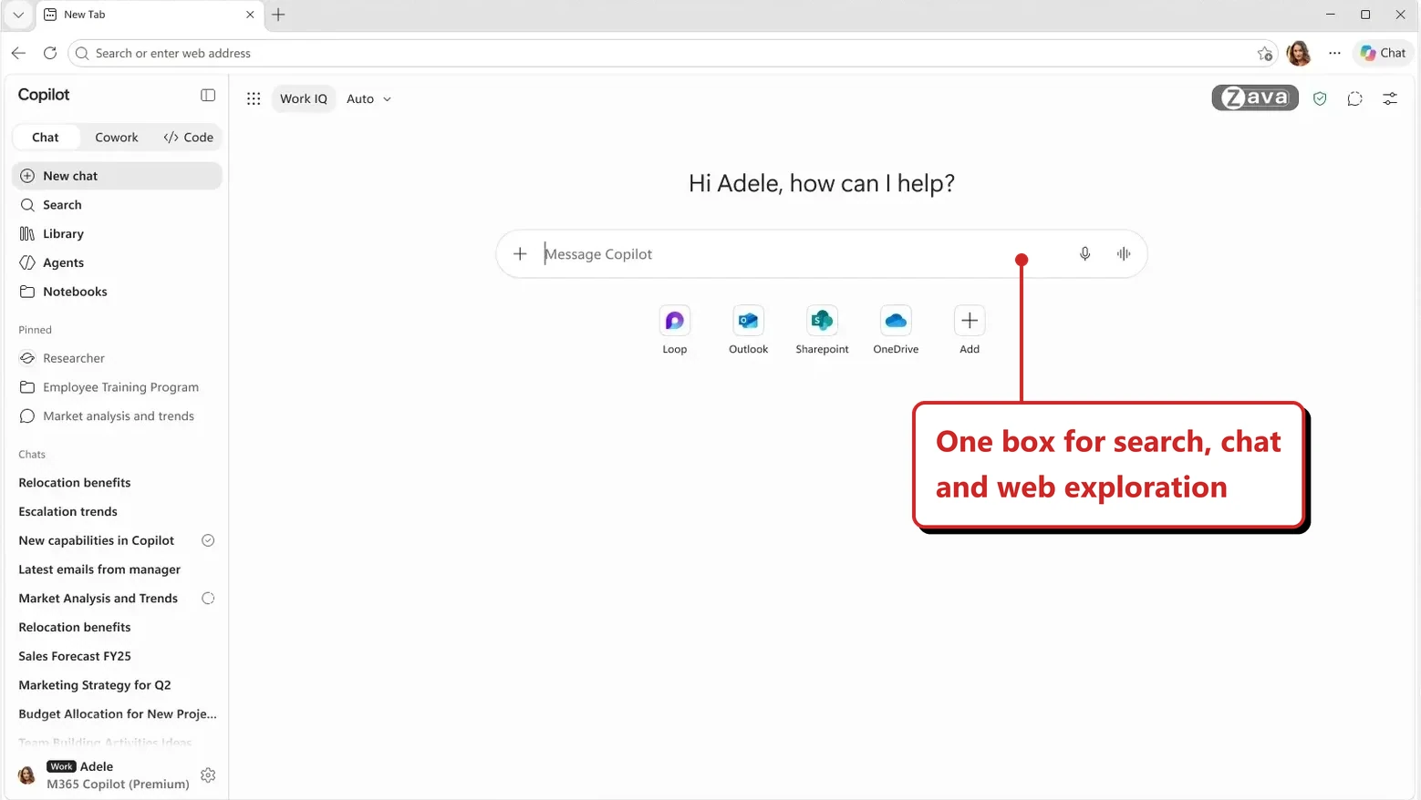The image size is (1421, 800).
Task: Open Market Analysis and Trends chat
Action: (x=99, y=599)
